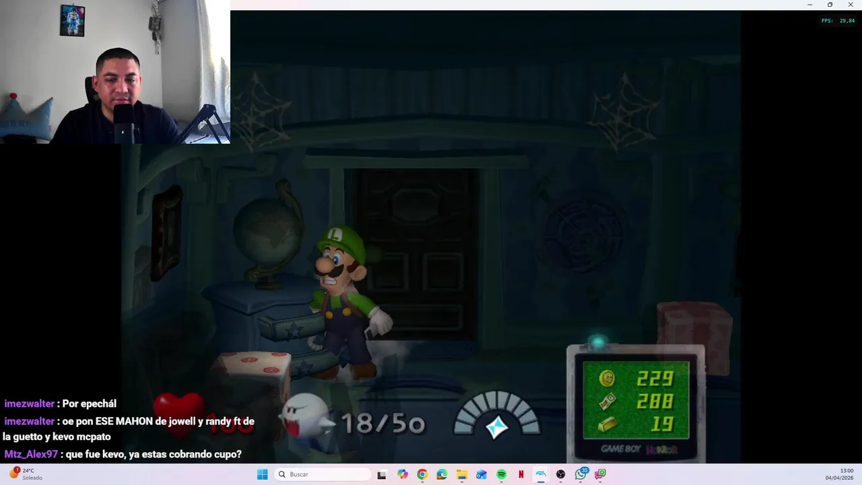Viewport: 862px width, 485px height.
Task: Open File Explorer from the taskbar
Action: [x=461, y=474]
